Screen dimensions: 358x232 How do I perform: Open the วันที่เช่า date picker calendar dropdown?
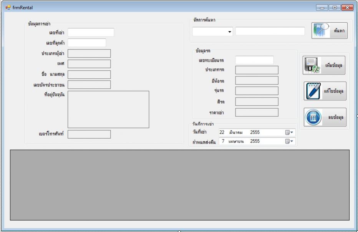pyautogui.click(x=289, y=132)
